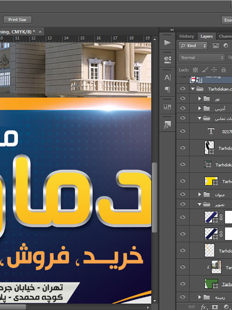Screen dimensions: 232x310
Task: Click mask link on first blue stripe layer
Action: 221,217
